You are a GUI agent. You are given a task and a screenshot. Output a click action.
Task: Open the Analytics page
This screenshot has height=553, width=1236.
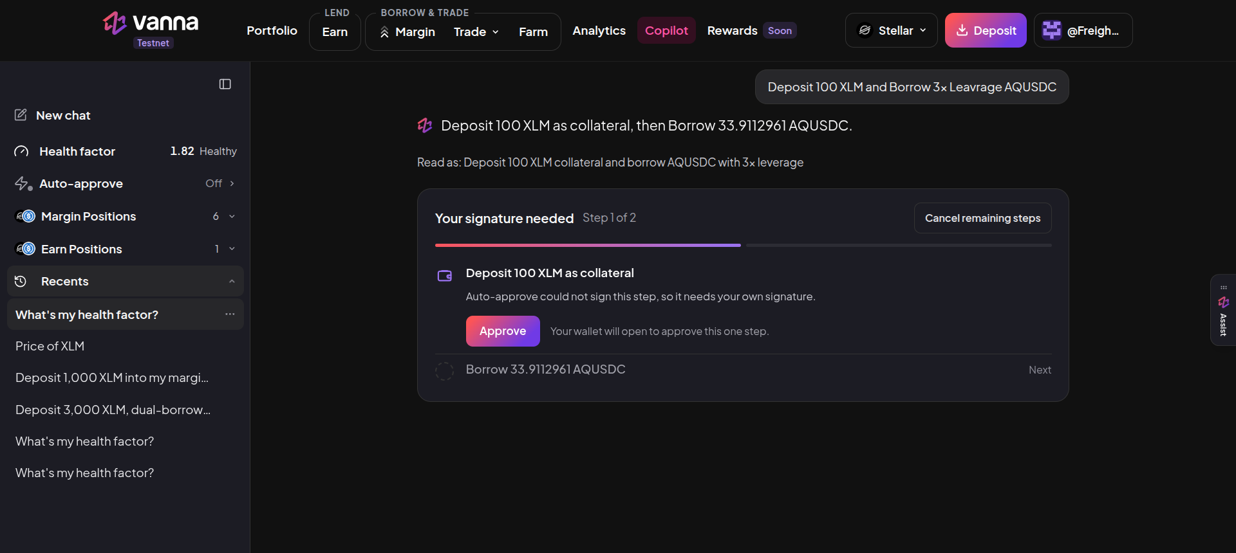point(599,30)
